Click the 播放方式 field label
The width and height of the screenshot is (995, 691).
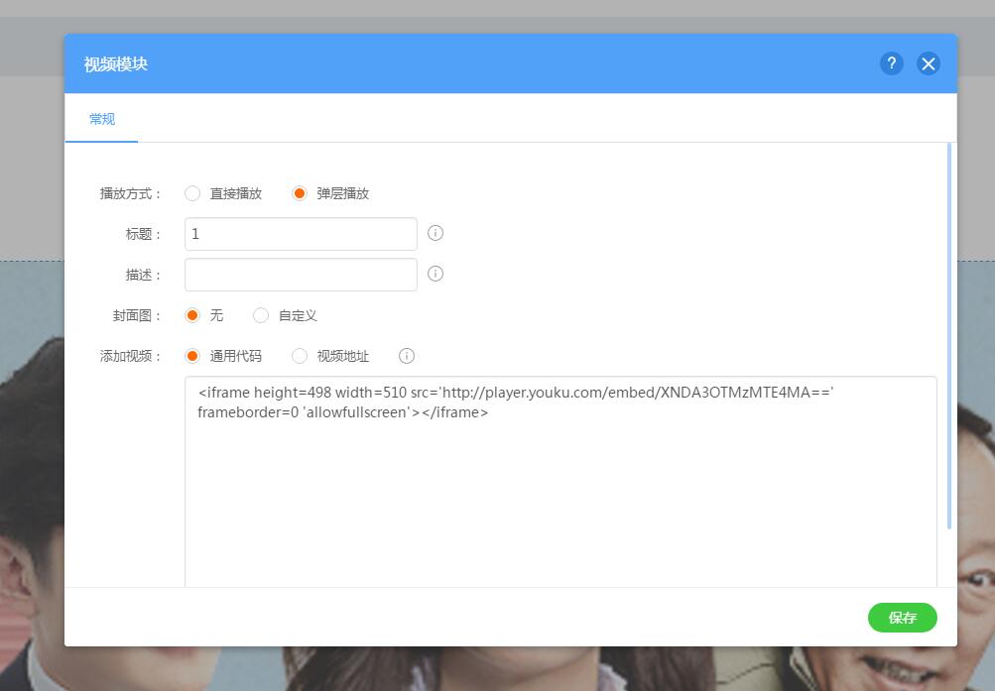click(130, 193)
